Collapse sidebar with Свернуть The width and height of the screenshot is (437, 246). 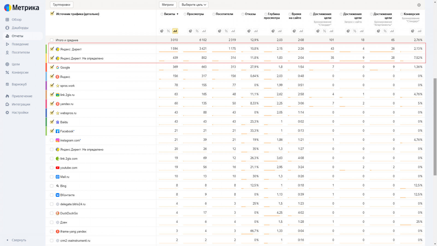pos(19,240)
